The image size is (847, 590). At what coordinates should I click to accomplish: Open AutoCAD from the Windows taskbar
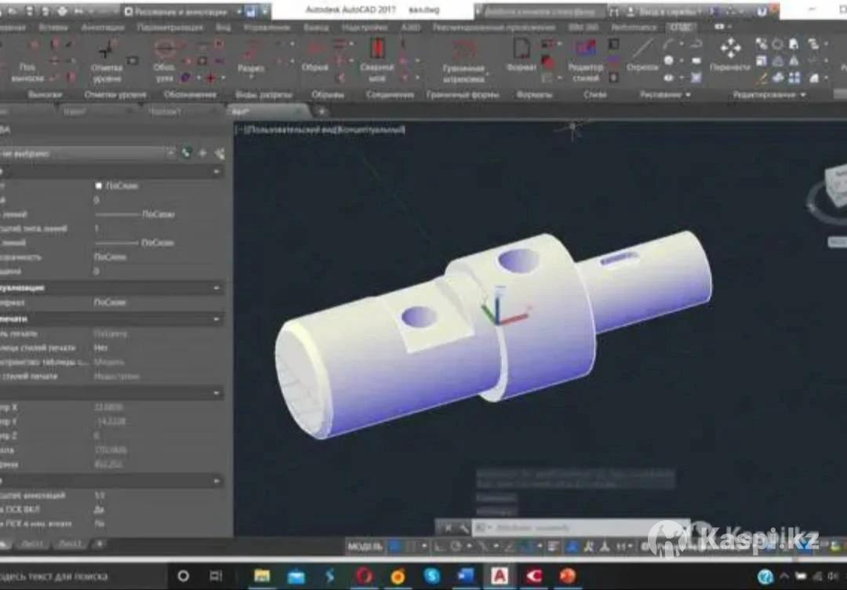(500, 577)
